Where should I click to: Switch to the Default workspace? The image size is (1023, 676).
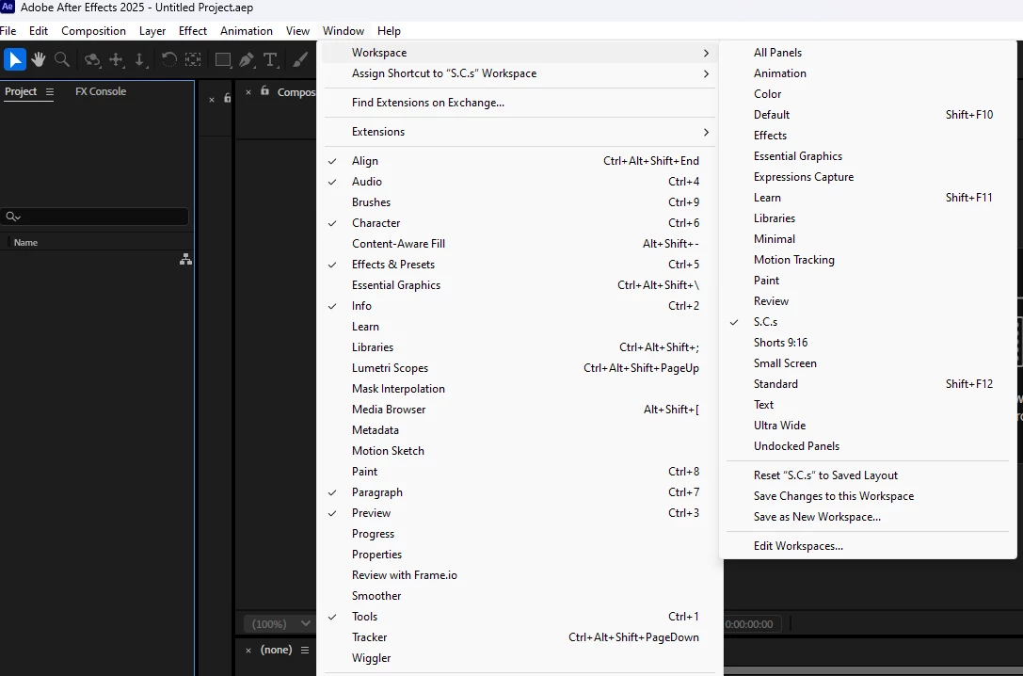tap(868, 115)
